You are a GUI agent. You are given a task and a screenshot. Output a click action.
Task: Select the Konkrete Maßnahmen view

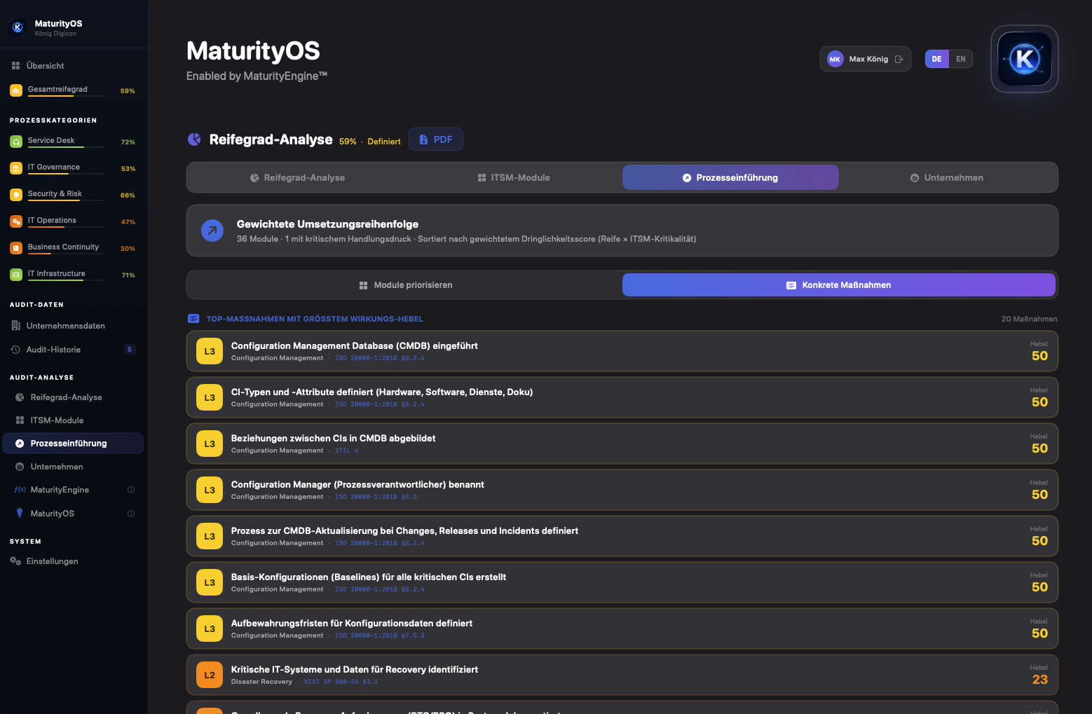(839, 285)
